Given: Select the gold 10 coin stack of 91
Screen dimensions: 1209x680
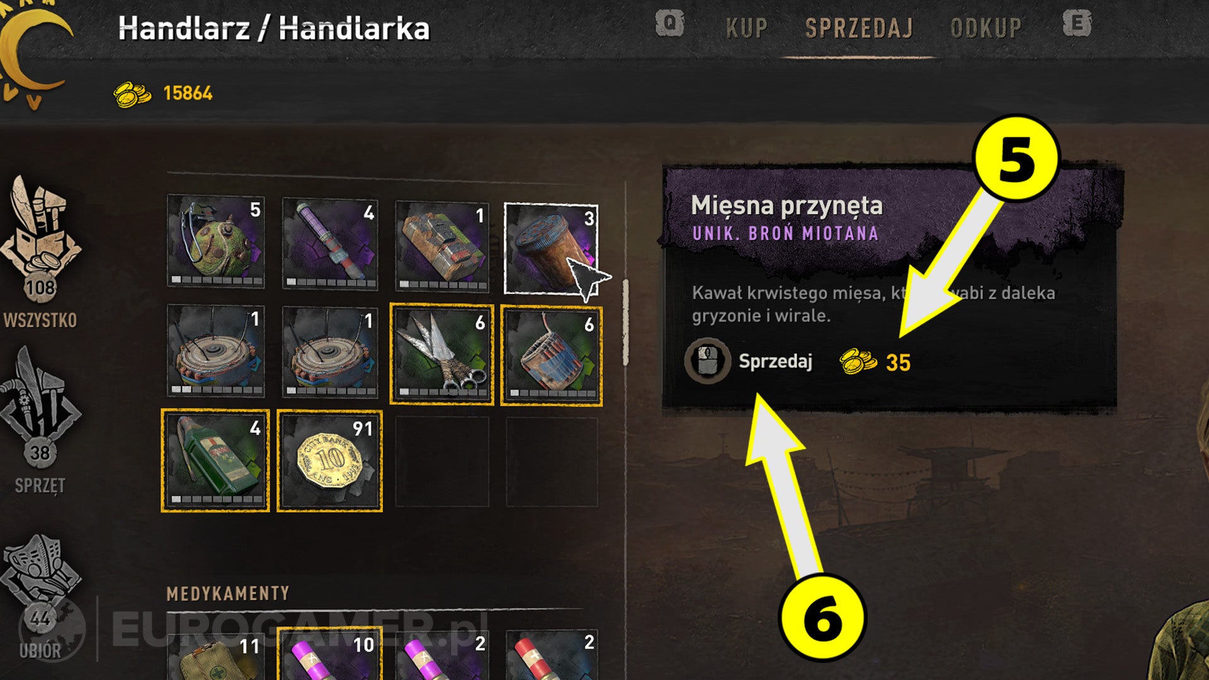Looking at the screenshot, I should pos(330,461).
